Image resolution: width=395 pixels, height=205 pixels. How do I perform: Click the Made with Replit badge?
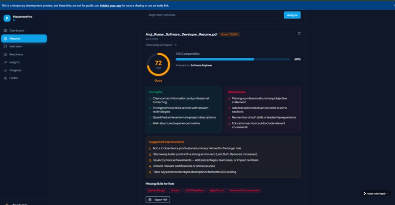click(376, 193)
